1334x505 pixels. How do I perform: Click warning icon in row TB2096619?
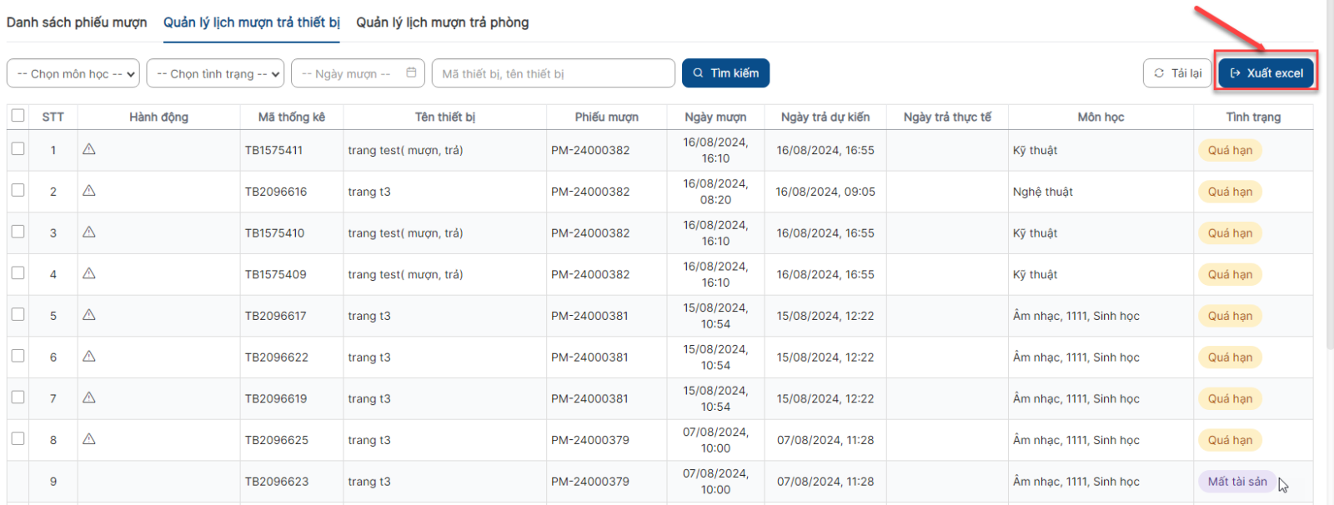[x=89, y=397]
